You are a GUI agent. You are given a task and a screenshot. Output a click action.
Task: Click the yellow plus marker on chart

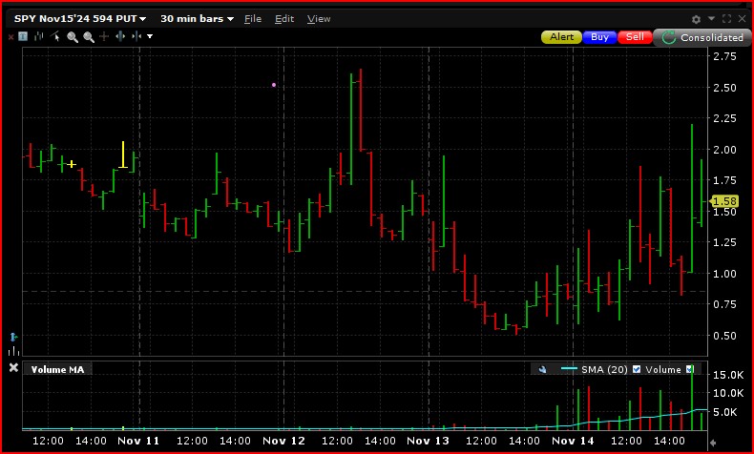(x=72, y=164)
